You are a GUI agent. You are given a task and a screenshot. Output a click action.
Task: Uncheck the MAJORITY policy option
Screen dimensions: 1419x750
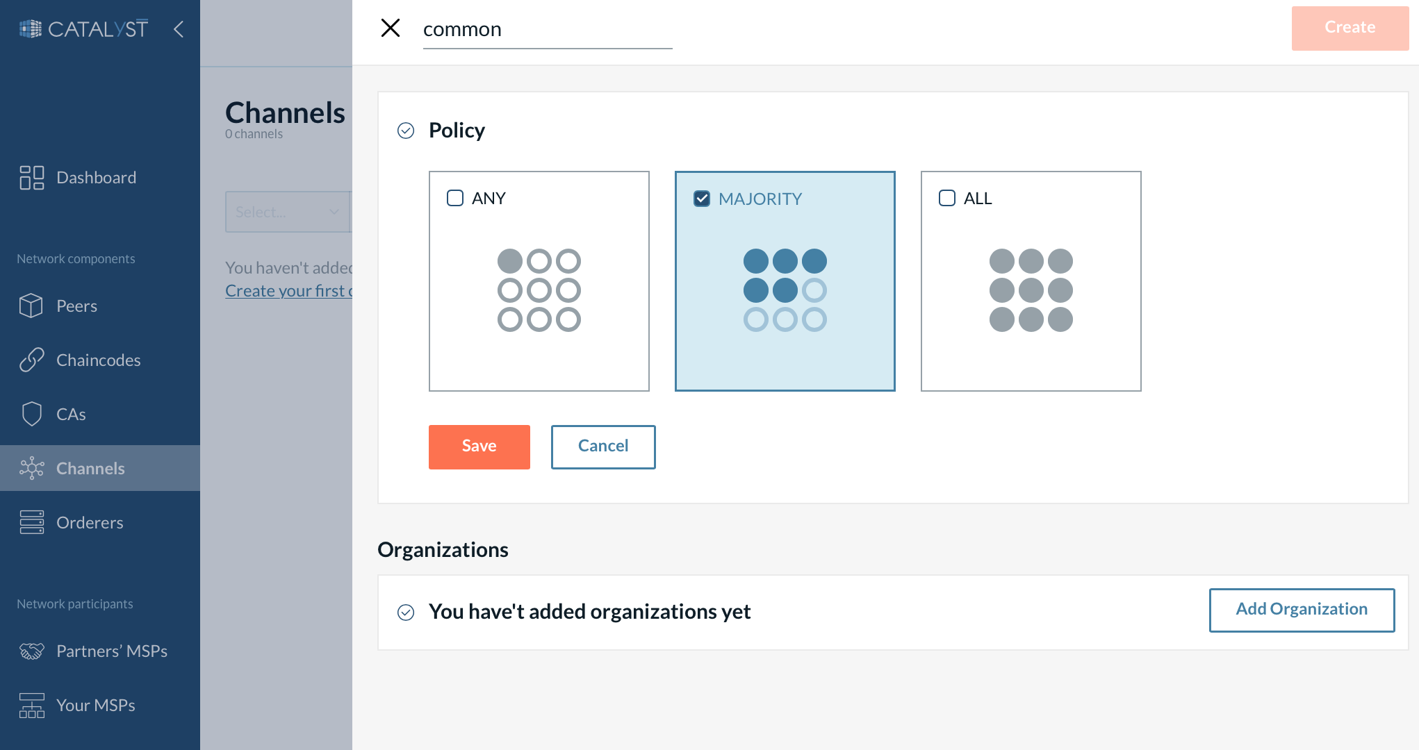click(x=702, y=199)
